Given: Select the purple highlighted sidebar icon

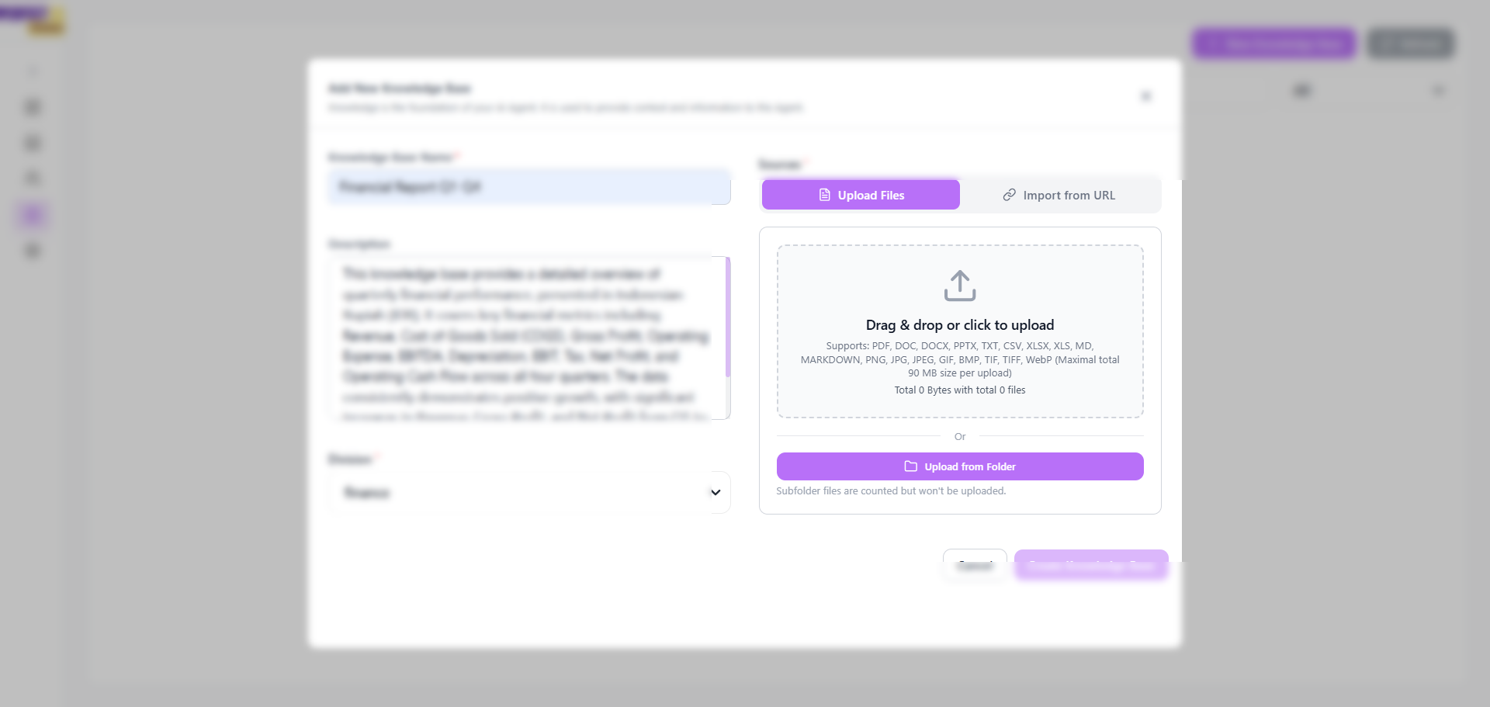Looking at the screenshot, I should pyautogui.click(x=33, y=214).
